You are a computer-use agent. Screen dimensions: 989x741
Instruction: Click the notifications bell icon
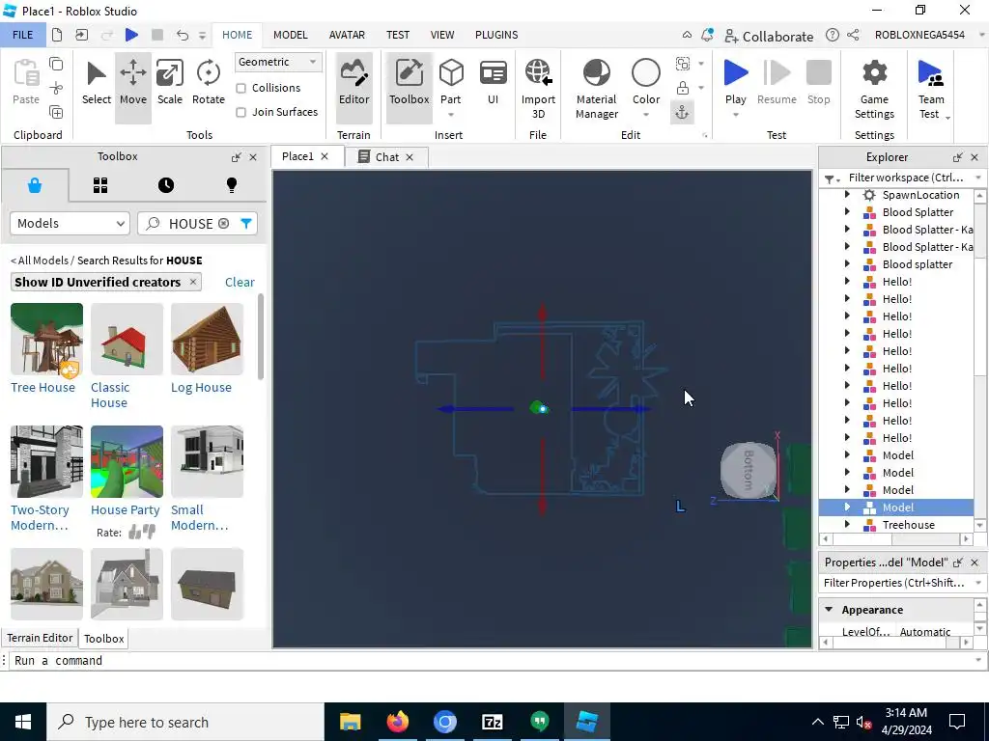[707, 35]
